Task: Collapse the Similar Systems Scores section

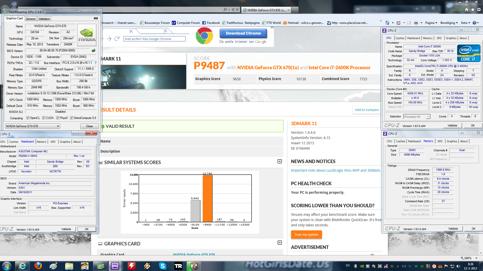Action: 280,161
